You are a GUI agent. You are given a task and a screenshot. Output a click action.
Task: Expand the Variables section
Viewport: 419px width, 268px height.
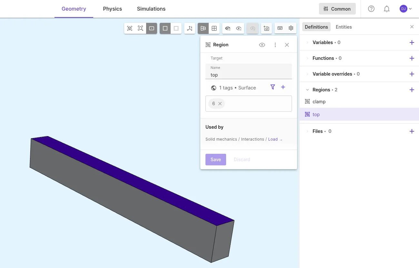pyautogui.click(x=307, y=42)
